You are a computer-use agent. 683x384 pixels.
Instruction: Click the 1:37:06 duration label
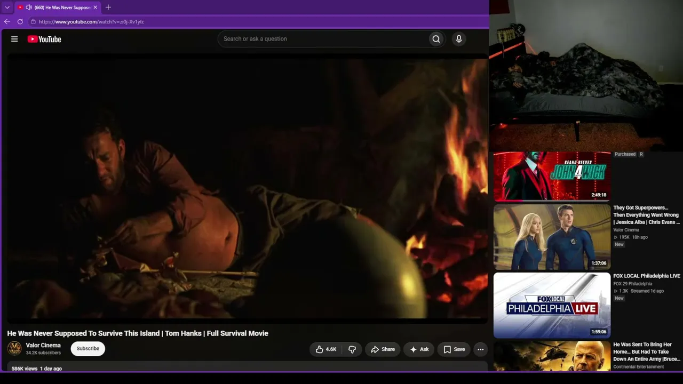point(599,263)
